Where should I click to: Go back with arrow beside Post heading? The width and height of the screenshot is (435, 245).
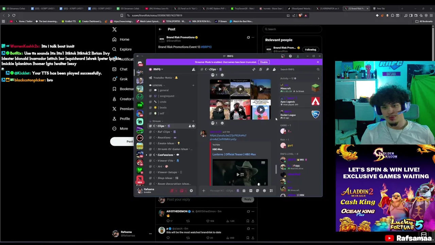pos(160,29)
